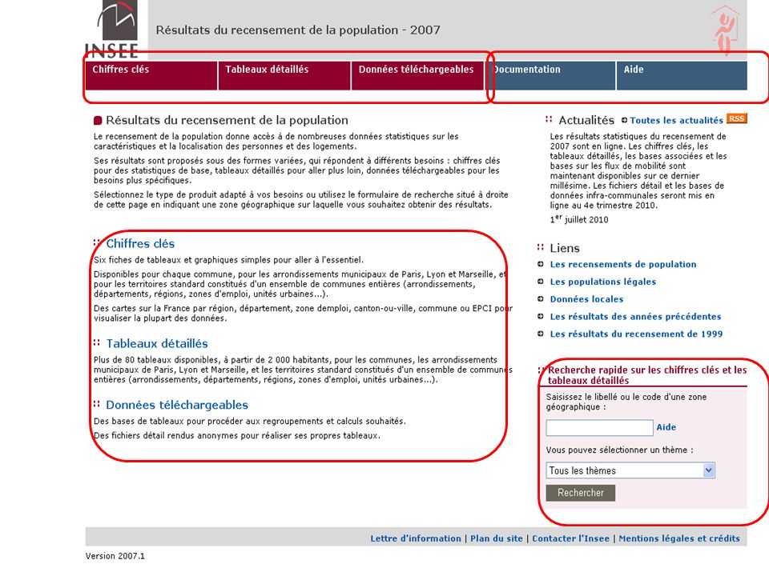Click the Données téléchargeables section heading
The width and height of the screenshot is (769, 576).
pos(177,405)
